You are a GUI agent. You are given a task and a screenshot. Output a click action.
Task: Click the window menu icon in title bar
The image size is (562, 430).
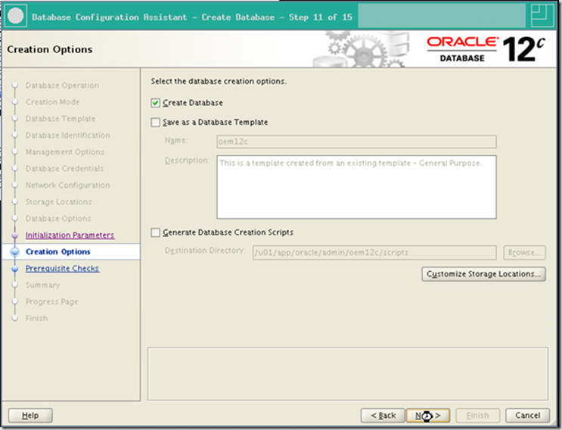(x=16, y=16)
